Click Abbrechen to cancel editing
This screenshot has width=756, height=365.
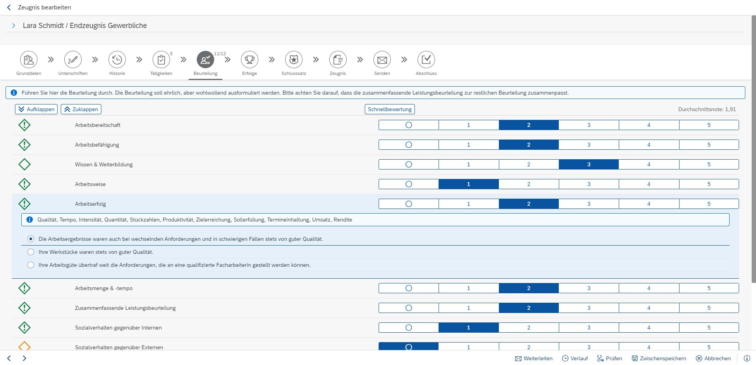(713, 358)
